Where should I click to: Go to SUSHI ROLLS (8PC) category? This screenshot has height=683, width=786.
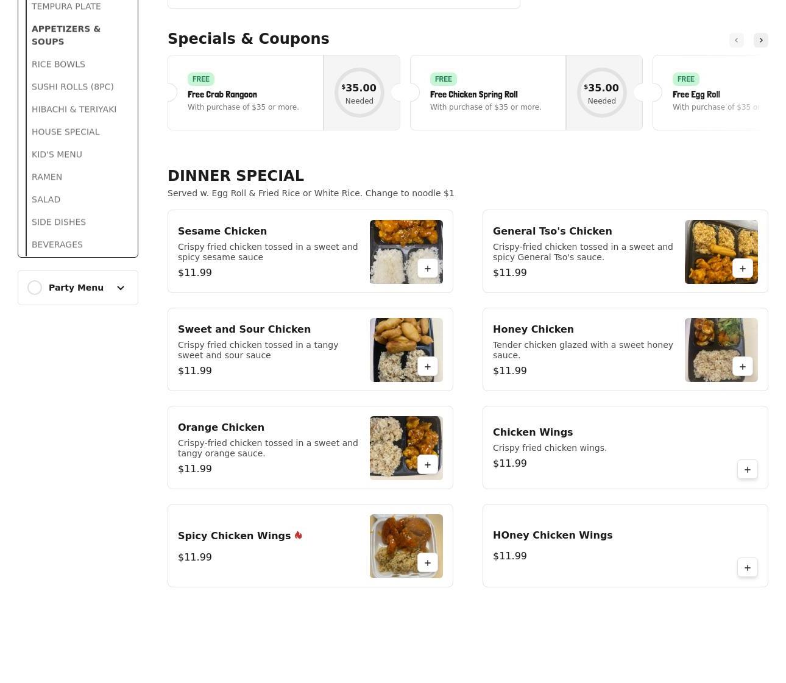(x=73, y=87)
